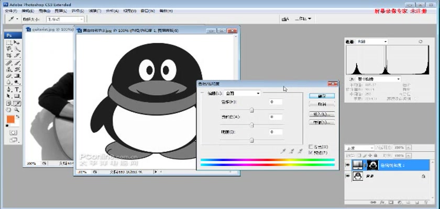Screen dimensions: 440x209
Task: Select the Zoom magnifier tool
Action: click(x=17, y=110)
